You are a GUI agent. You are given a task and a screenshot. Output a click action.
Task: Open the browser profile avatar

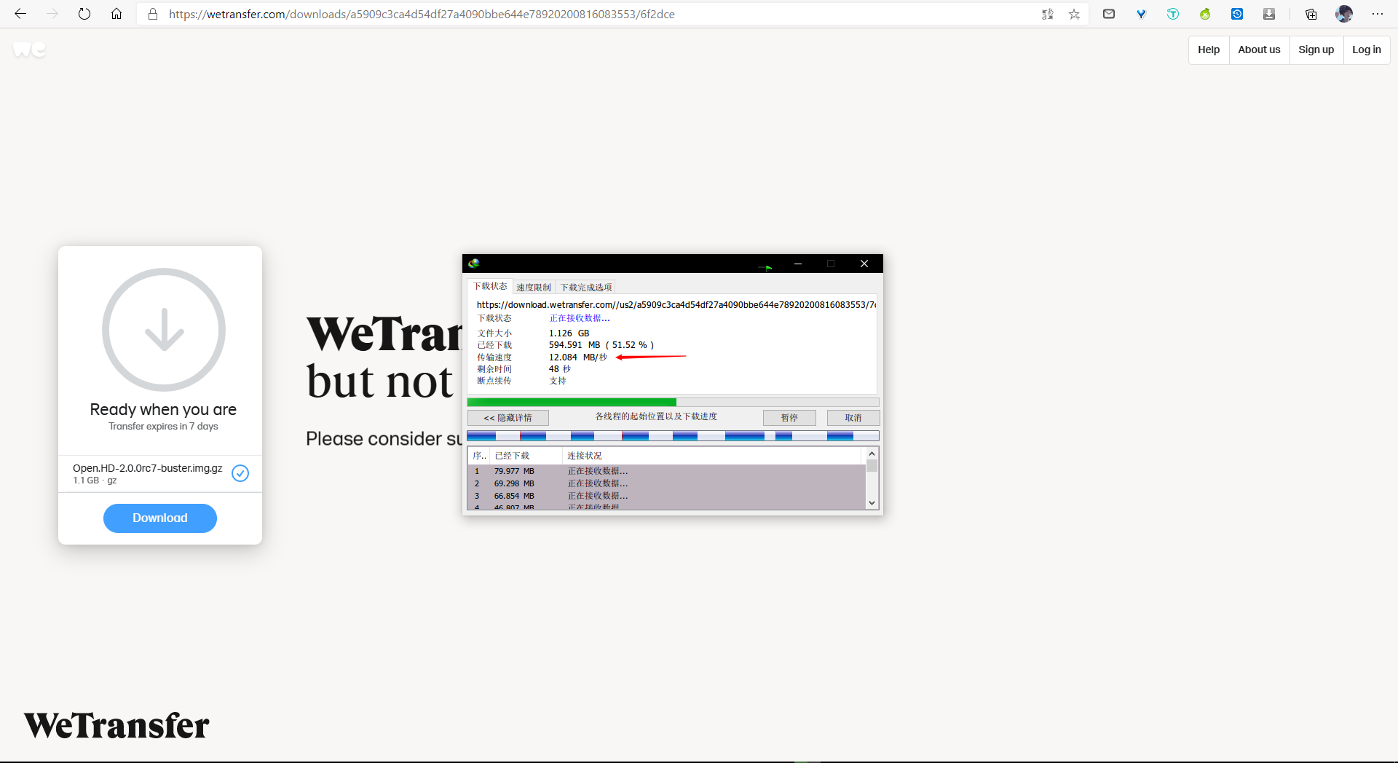[x=1344, y=14]
